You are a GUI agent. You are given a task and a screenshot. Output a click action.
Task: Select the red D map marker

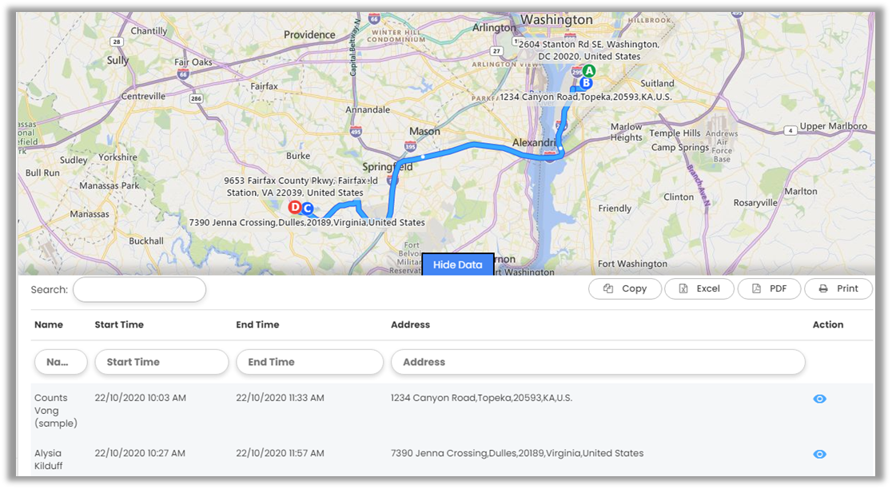click(295, 207)
